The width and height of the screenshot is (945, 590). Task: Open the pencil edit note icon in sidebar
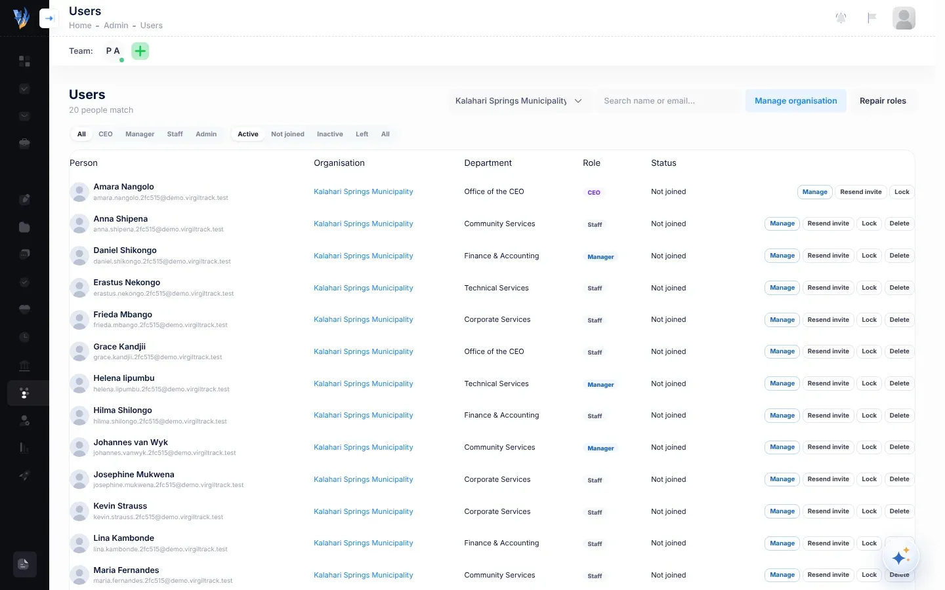point(24,199)
